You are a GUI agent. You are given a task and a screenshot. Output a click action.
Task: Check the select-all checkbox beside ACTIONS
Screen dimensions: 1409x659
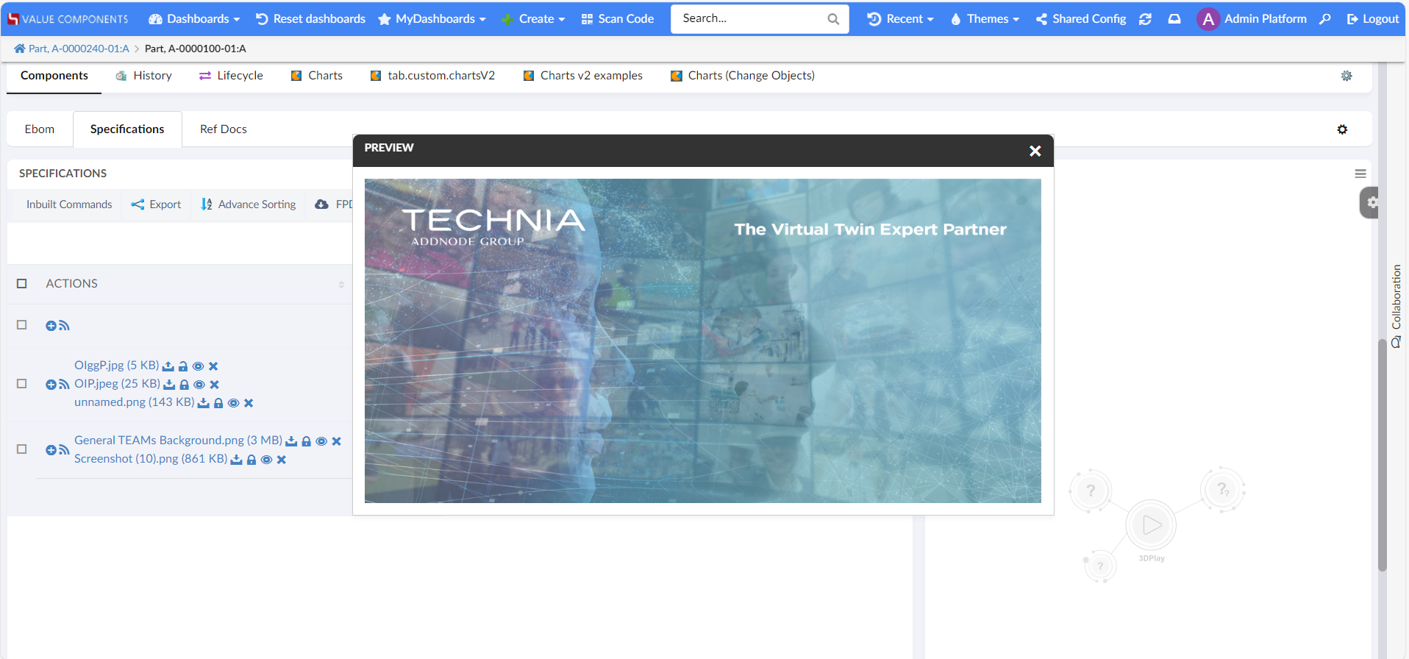point(22,284)
